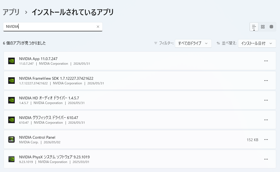Focus the search field containing NVIDIA
Screen dimensions: 280x172
pos(53,27)
